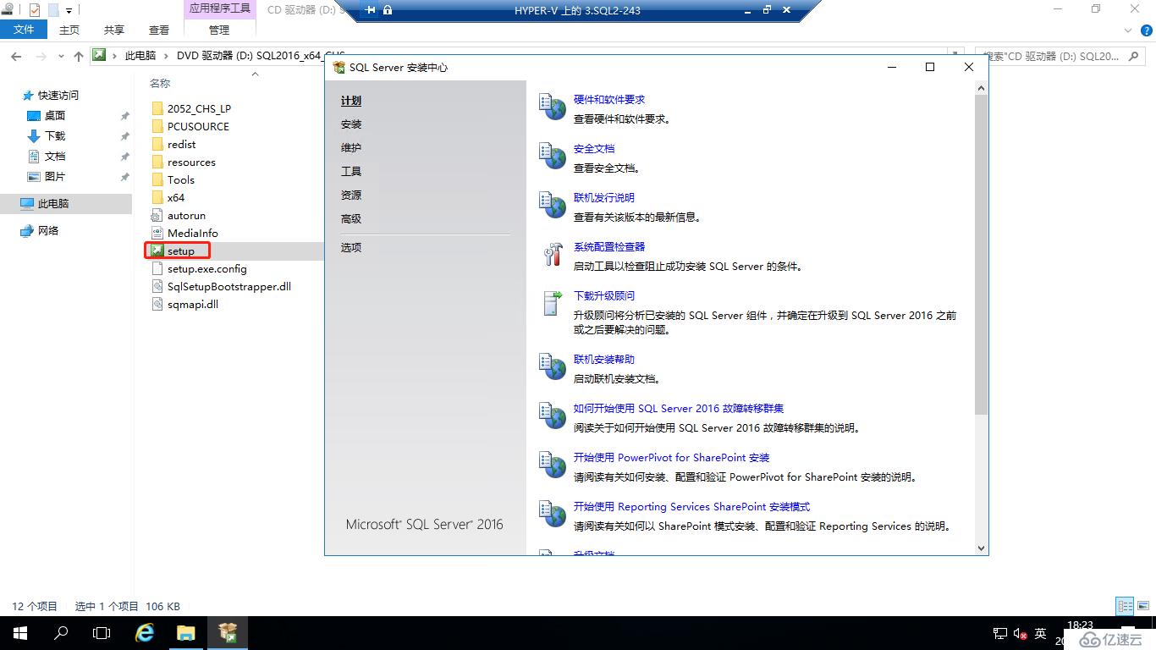This screenshot has height=650, width=1156.
Task: Click the PCUSOURCE folder icon
Action: [x=157, y=126]
